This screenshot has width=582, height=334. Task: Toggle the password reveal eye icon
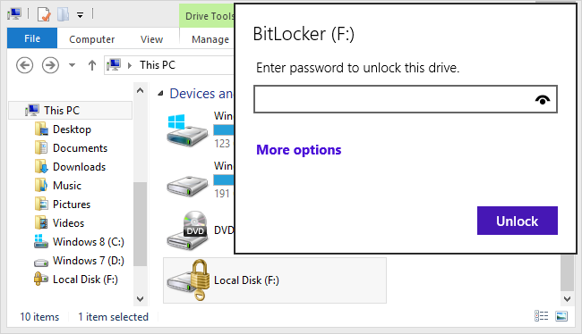pyautogui.click(x=543, y=100)
